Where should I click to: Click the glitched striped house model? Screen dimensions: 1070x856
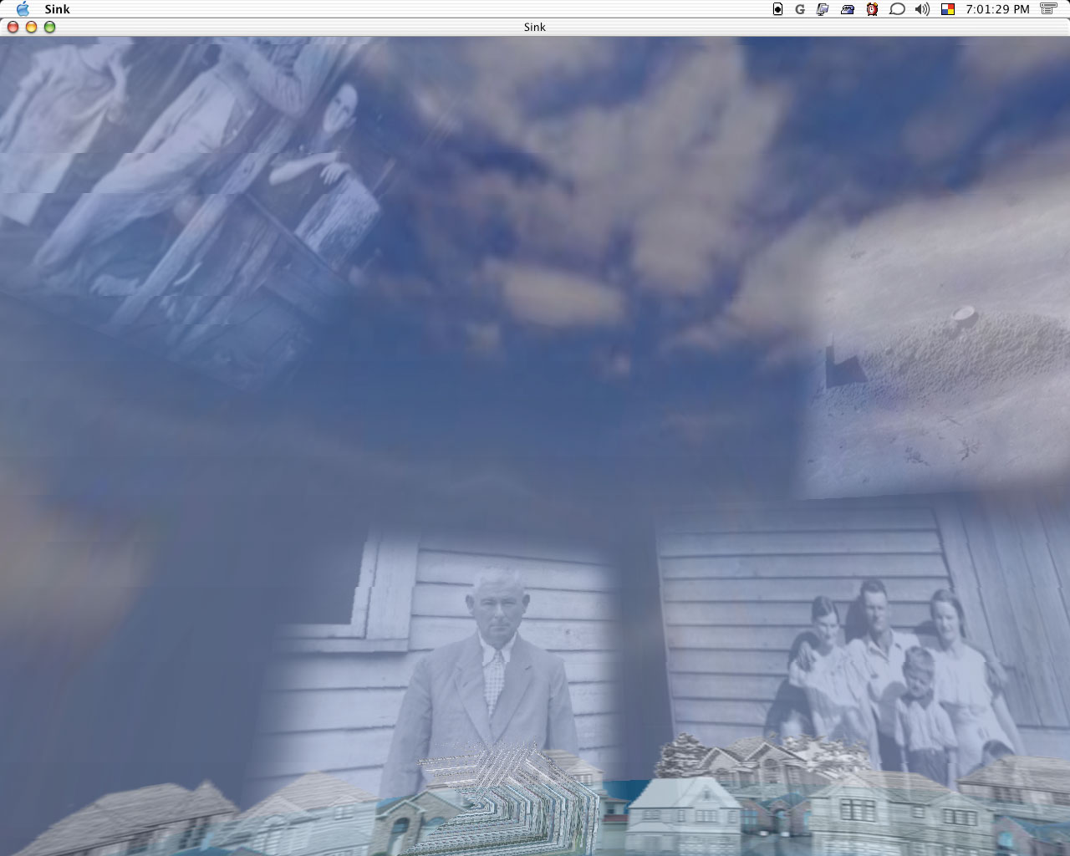[x=510, y=794]
